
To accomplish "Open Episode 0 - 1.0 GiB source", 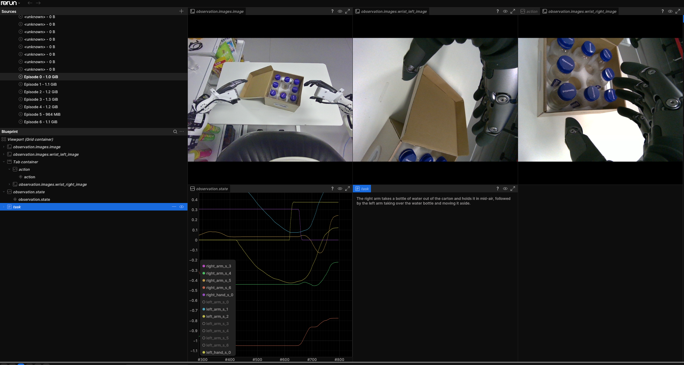I will pos(94,77).
